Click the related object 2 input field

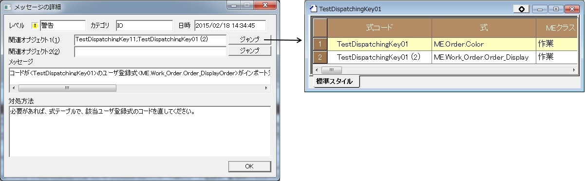click(x=151, y=51)
